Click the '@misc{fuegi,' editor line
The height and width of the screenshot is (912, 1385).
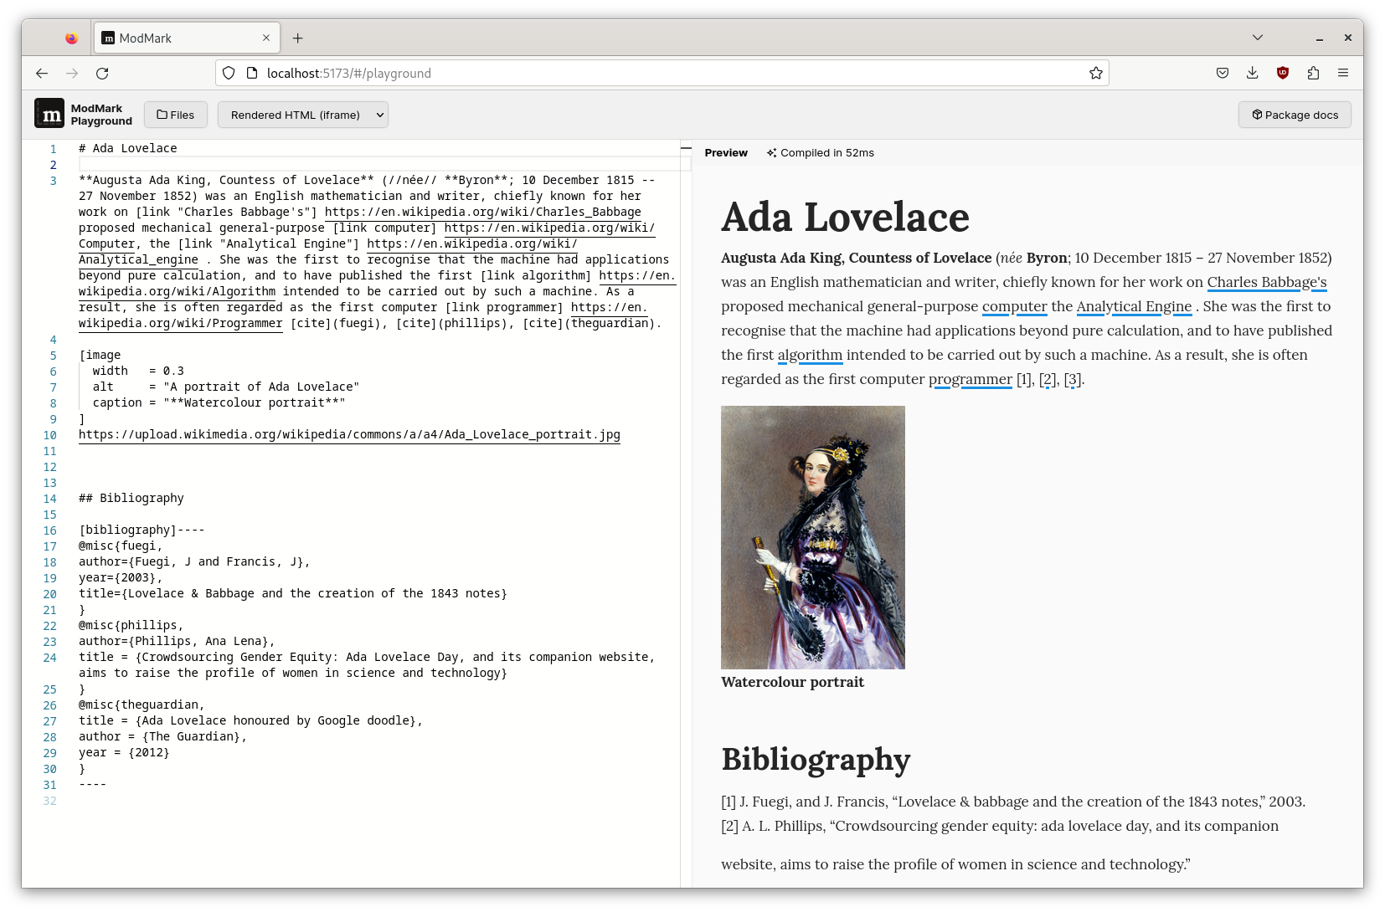121,546
